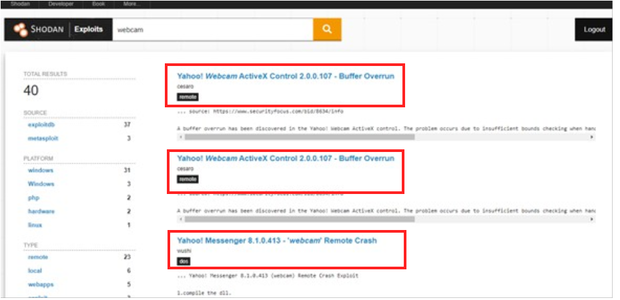620x300 pixels.
Task: Click remote tag under first ActiveX result
Action: [x=188, y=97]
